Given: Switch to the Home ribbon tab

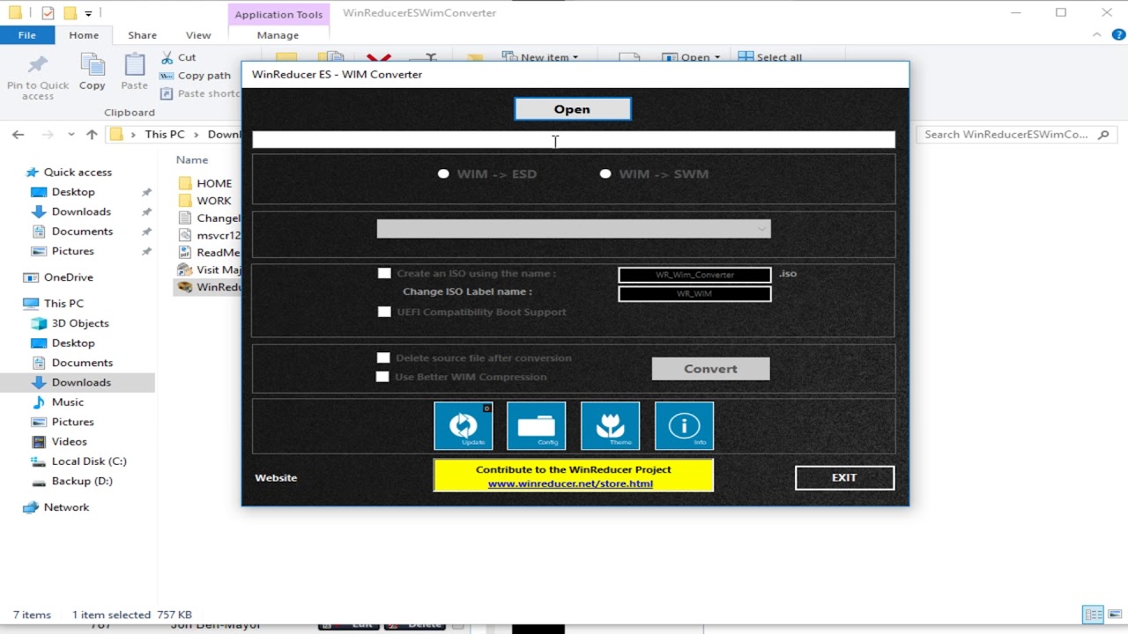Looking at the screenshot, I should tap(84, 35).
